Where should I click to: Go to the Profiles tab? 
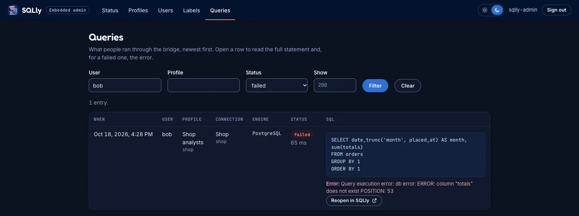[x=138, y=10]
